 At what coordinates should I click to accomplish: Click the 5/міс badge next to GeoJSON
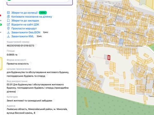point(46,32)
